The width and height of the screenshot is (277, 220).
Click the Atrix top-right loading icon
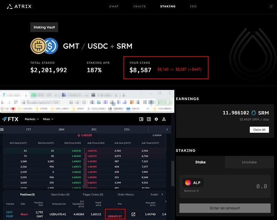pyautogui.click(x=271, y=7)
